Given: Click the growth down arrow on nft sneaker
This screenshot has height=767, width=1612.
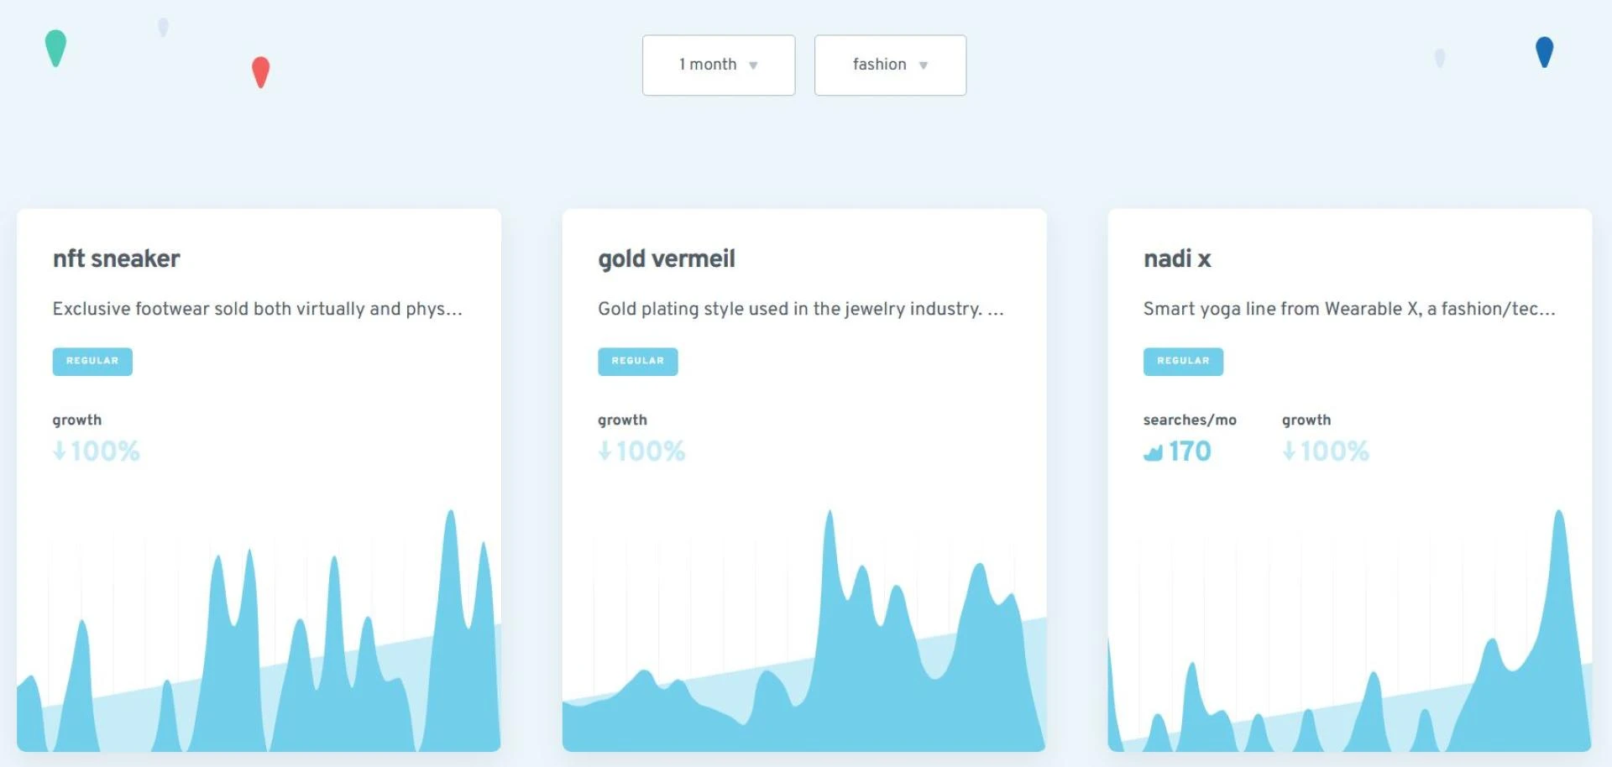Looking at the screenshot, I should pos(59,451).
